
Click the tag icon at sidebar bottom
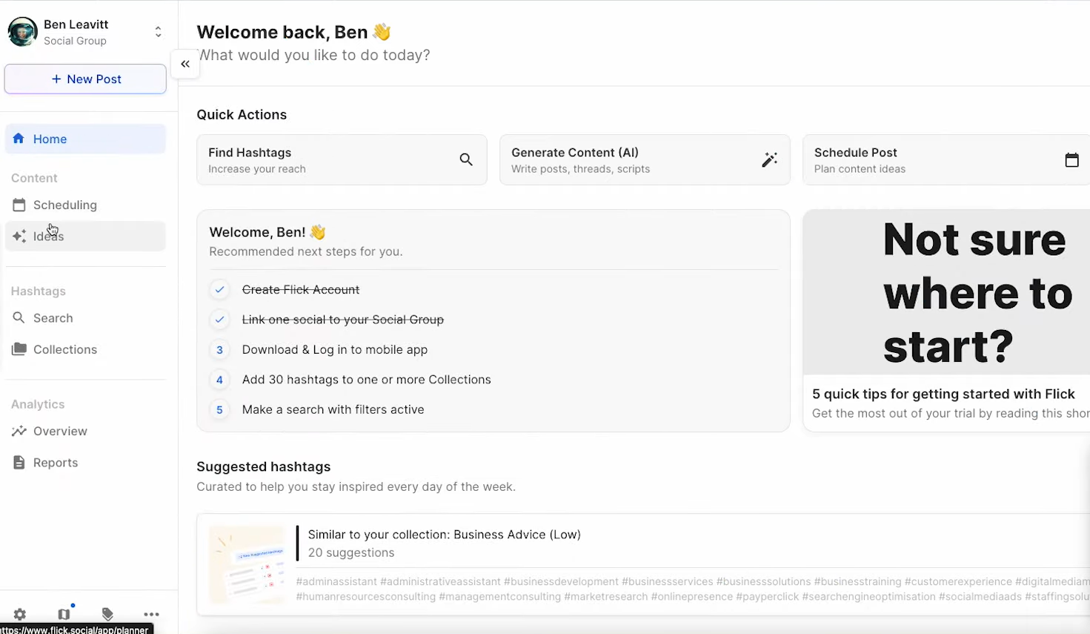[107, 614]
